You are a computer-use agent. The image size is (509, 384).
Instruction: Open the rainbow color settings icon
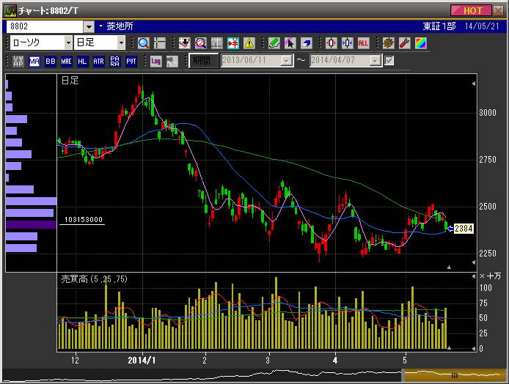click(420, 43)
